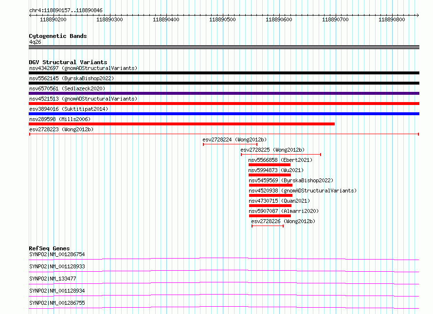This screenshot has height=314, width=433.
Task: Click the SYNPO2|NM_001286754 transcript label
Action: 57,254
